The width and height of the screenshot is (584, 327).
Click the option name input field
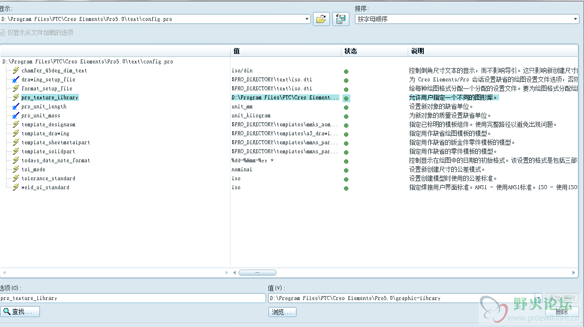point(133,298)
